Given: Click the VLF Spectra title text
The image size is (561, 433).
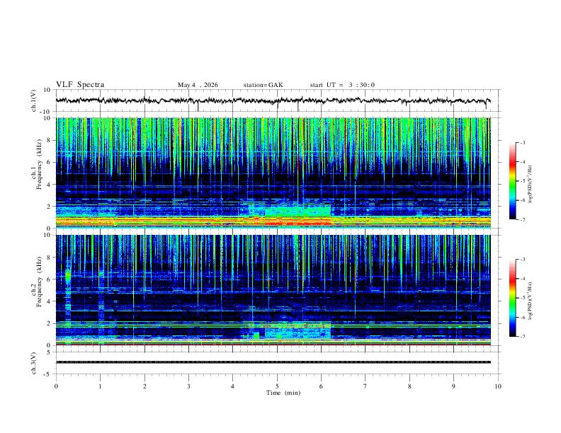Looking at the screenshot, I should point(80,85).
